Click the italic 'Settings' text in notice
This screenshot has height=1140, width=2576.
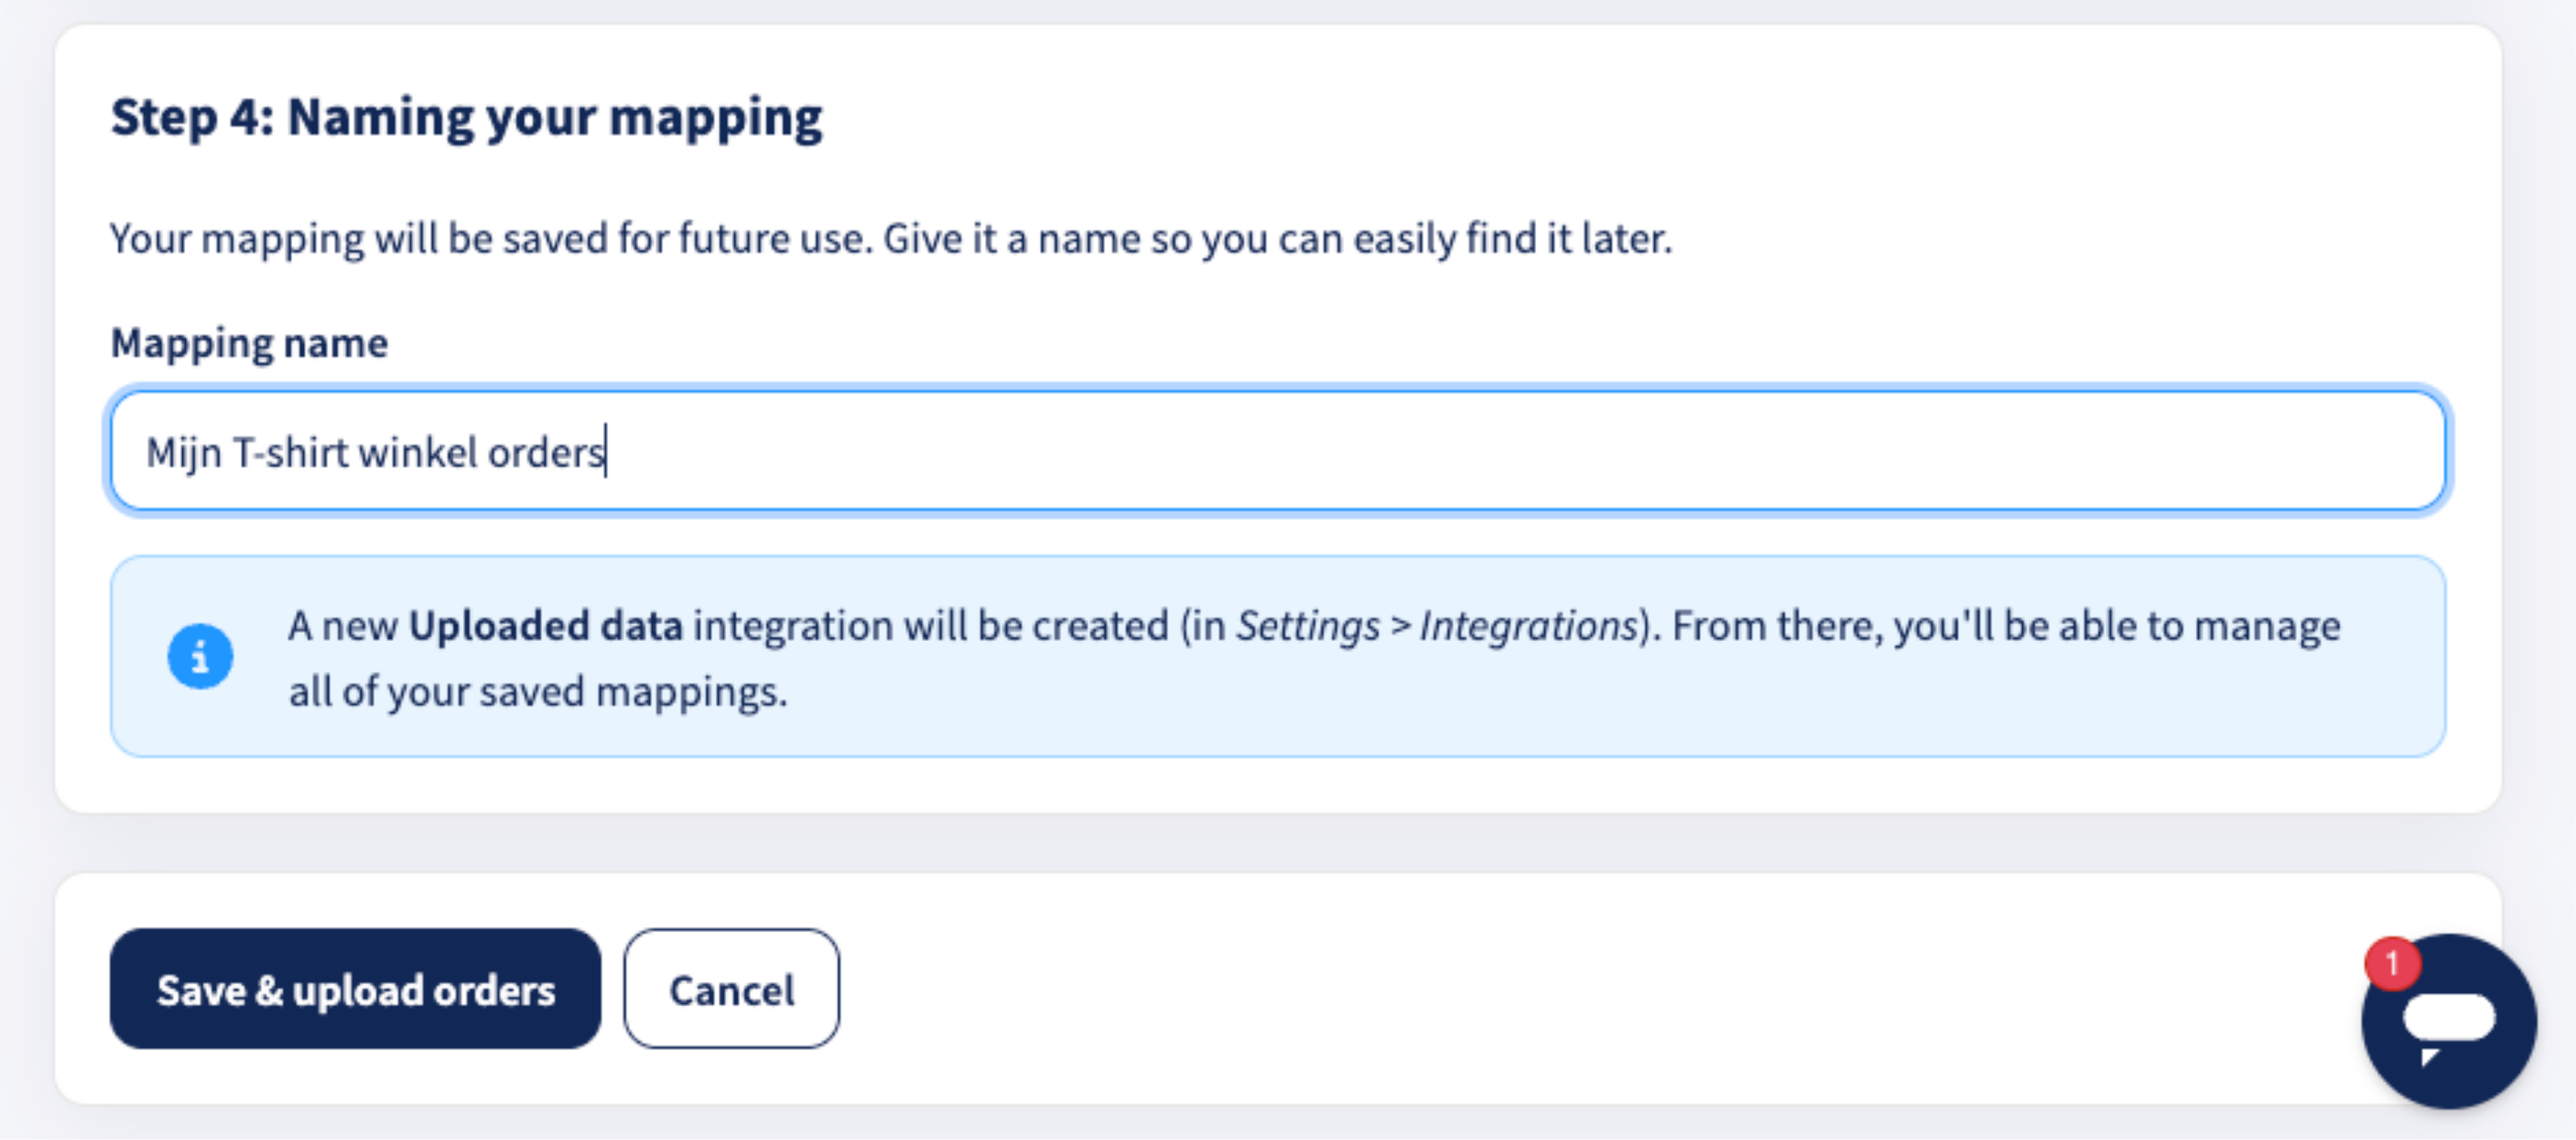(1308, 626)
